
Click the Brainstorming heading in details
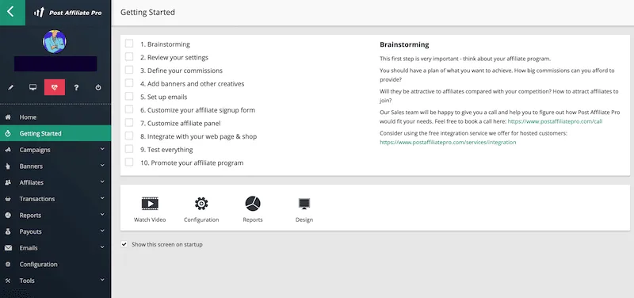click(404, 44)
